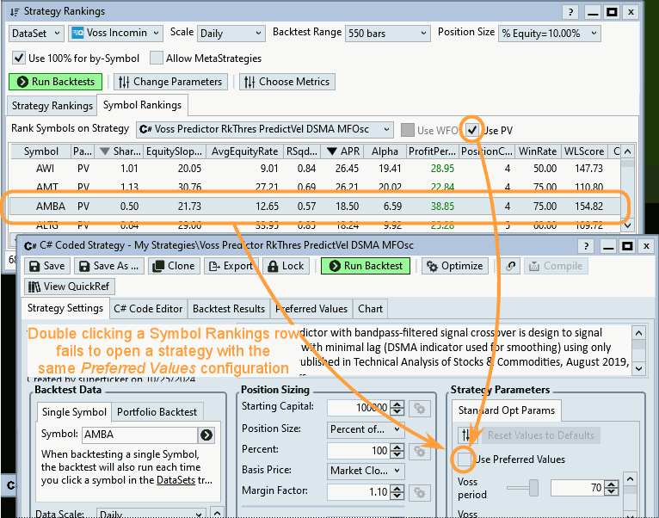Open View QuickRef
Viewport: 659px width, 518px height.
69,287
